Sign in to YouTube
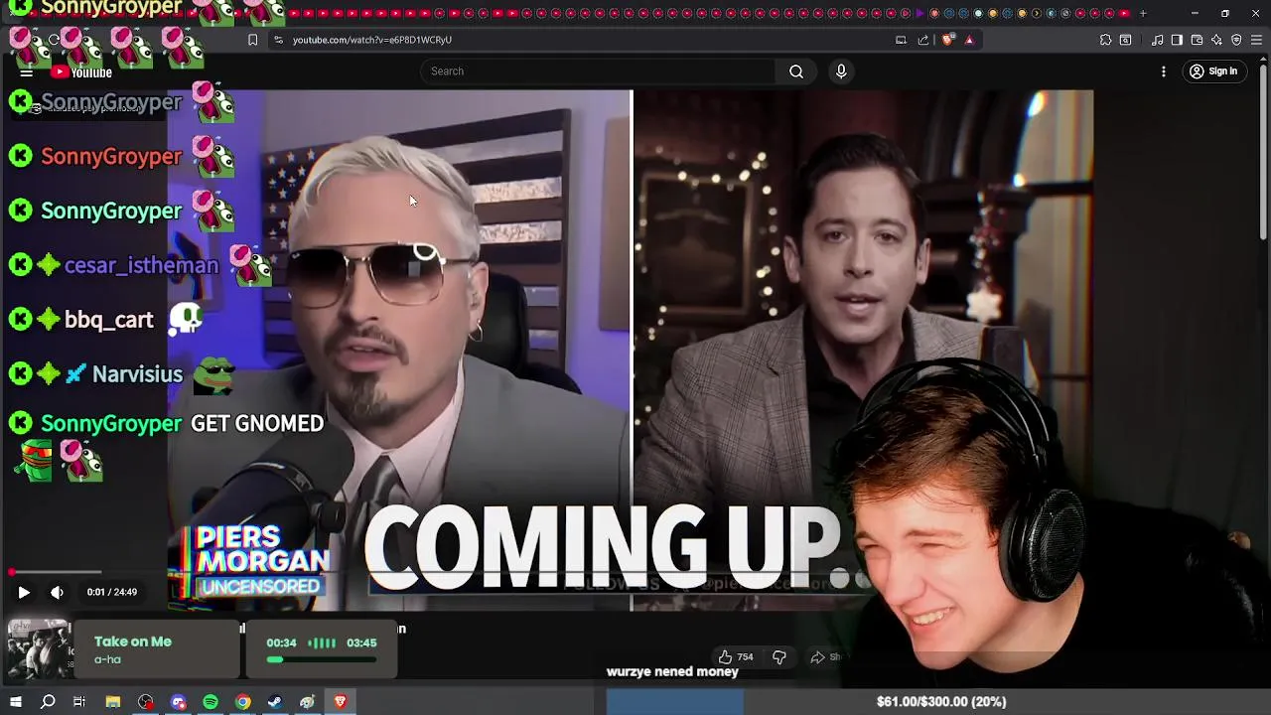The height and width of the screenshot is (715, 1271). [x=1213, y=71]
